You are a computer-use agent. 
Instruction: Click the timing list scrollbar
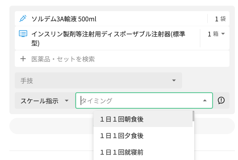(x=193, y=116)
